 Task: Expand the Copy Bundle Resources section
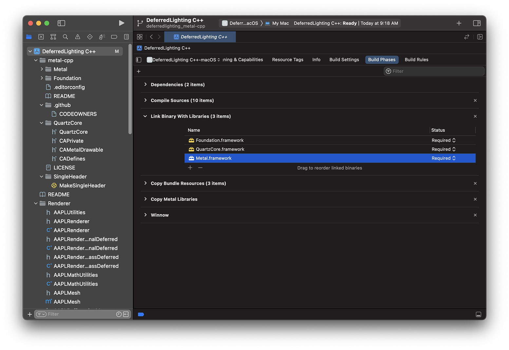tap(145, 183)
